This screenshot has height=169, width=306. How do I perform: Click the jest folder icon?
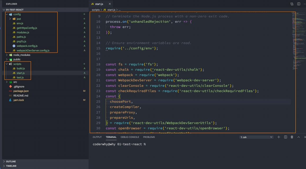(x=14, y=19)
